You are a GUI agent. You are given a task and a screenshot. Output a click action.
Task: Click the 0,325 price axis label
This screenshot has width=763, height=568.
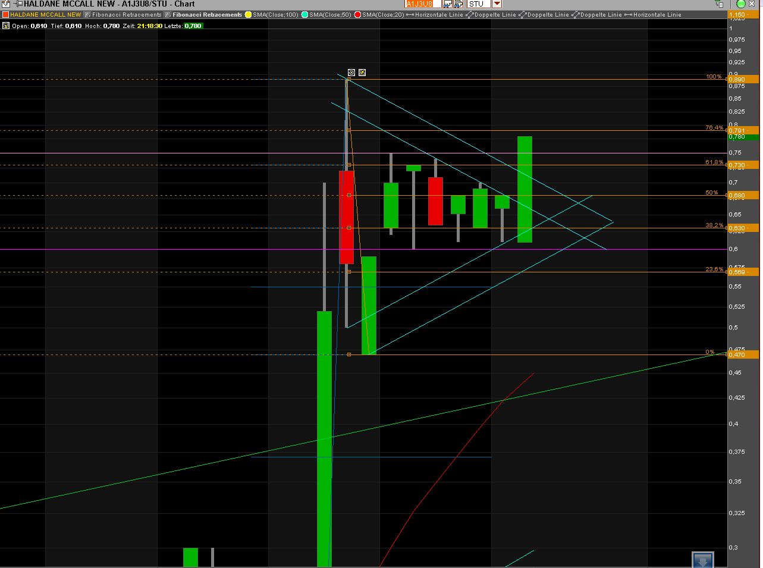point(737,513)
